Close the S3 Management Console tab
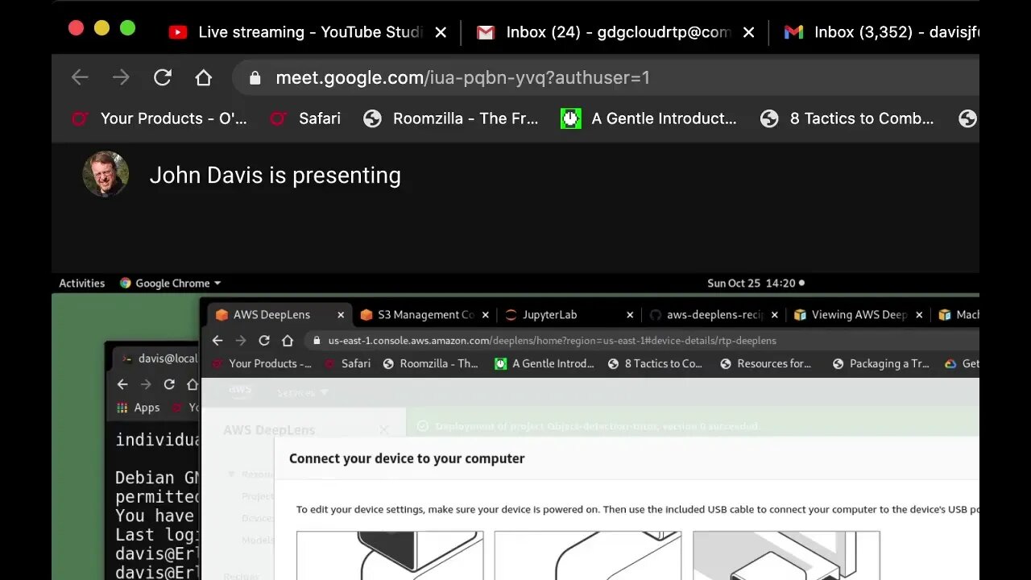This screenshot has width=1031, height=580. click(486, 315)
